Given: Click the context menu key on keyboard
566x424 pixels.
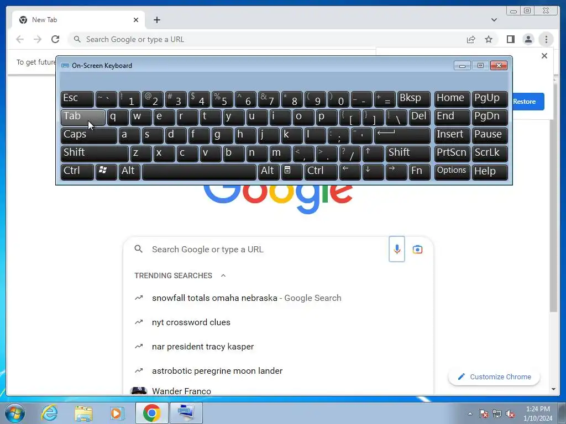Looking at the screenshot, I should click(292, 172).
